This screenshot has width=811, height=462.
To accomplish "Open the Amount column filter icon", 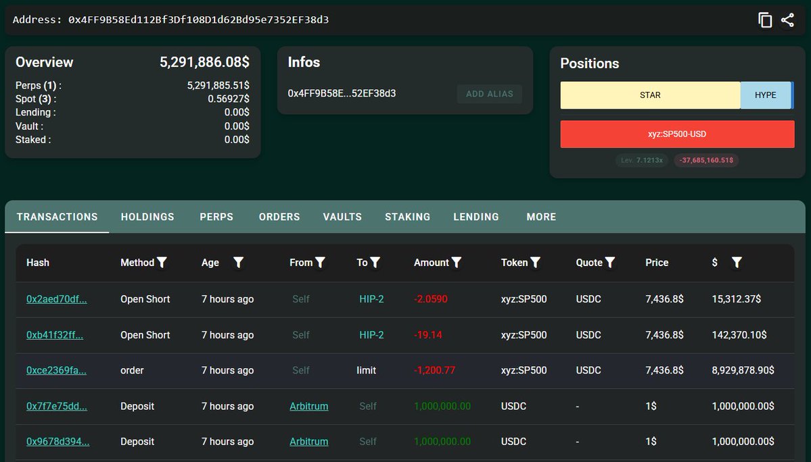I will (456, 263).
